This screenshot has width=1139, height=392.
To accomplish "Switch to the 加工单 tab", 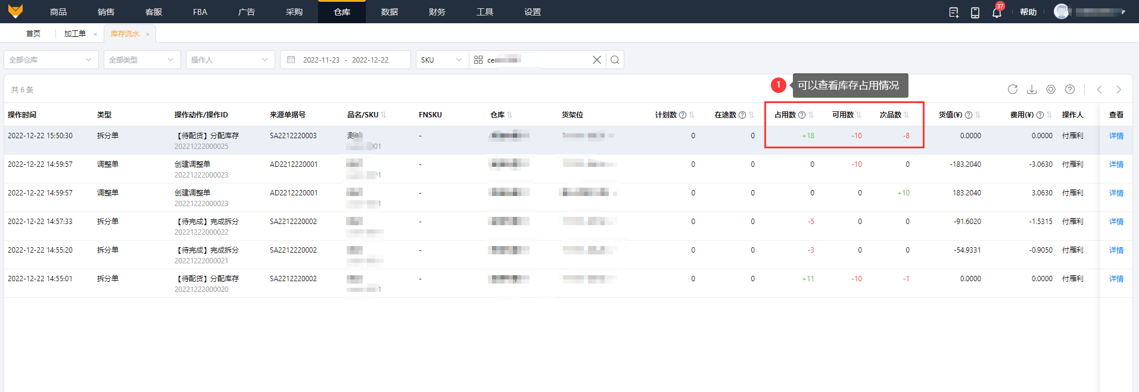I will pyautogui.click(x=75, y=34).
